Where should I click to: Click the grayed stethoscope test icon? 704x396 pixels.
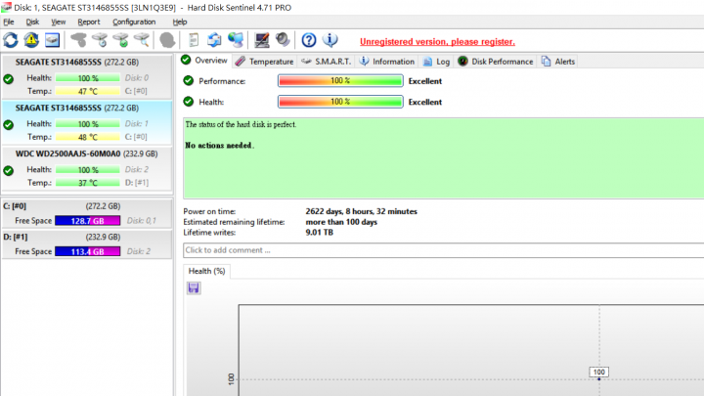tap(78, 40)
